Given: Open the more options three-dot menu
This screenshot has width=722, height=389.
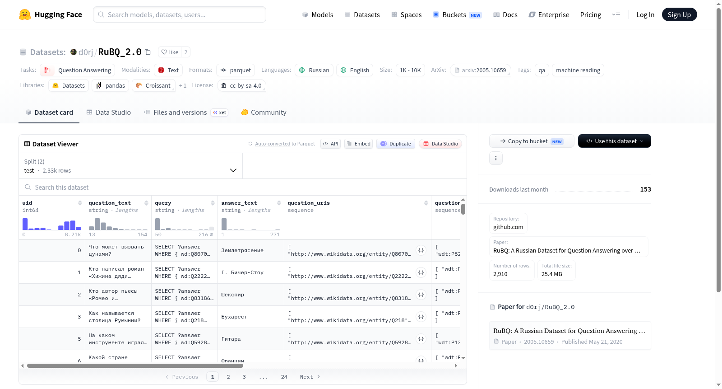Looking at the screenshot, I should coord(496,158).
